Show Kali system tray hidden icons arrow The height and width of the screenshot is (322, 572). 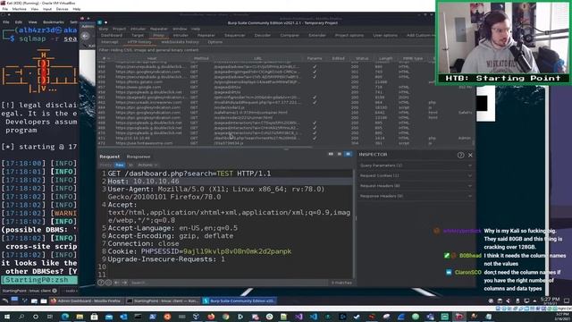pyautogui.click(x=534, y=301)
